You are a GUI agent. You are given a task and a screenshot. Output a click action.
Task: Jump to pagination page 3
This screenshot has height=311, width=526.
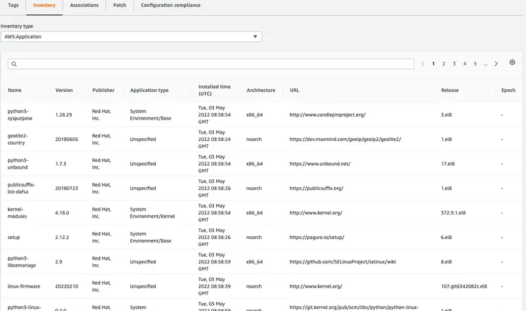tap(454, 63)
